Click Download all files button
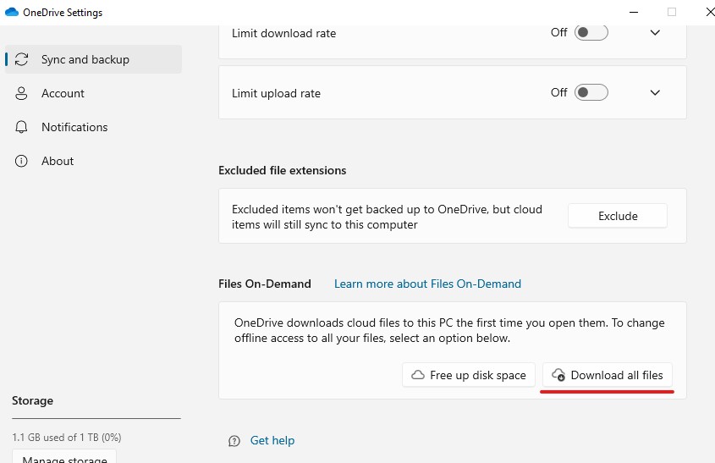Image resolution: width=715 pixels, height=463 pixels. [x=608, y=375]
